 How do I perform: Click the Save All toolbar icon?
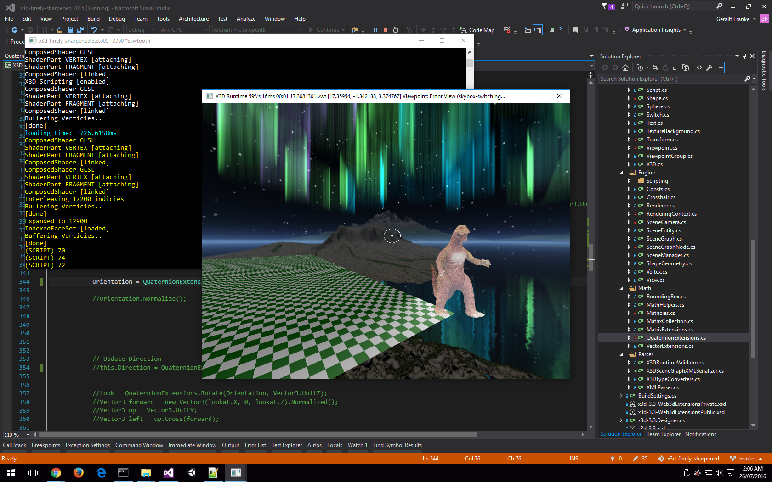click(80, 30)
